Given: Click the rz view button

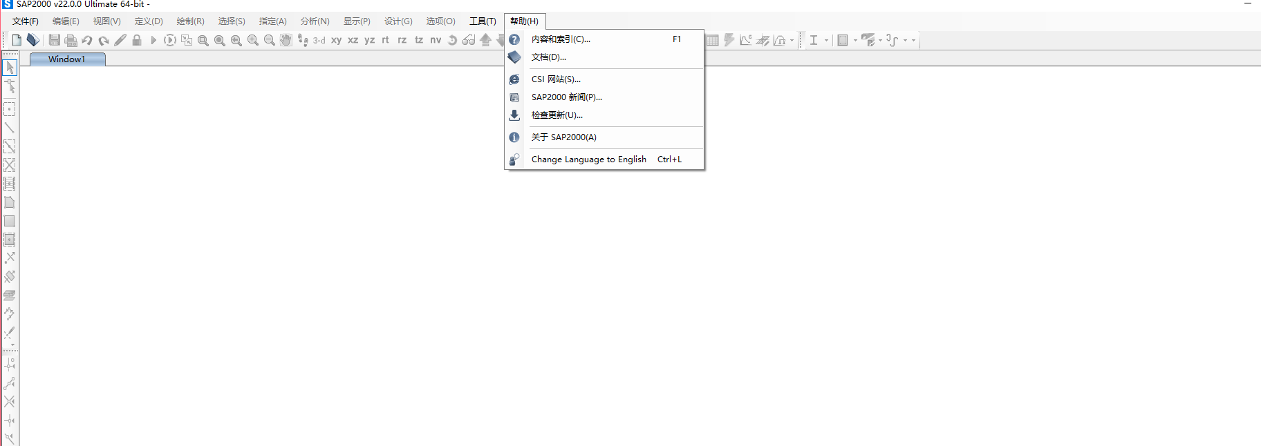Looking at the screenshot, I should pyautogui.click(x=402, y=40).
